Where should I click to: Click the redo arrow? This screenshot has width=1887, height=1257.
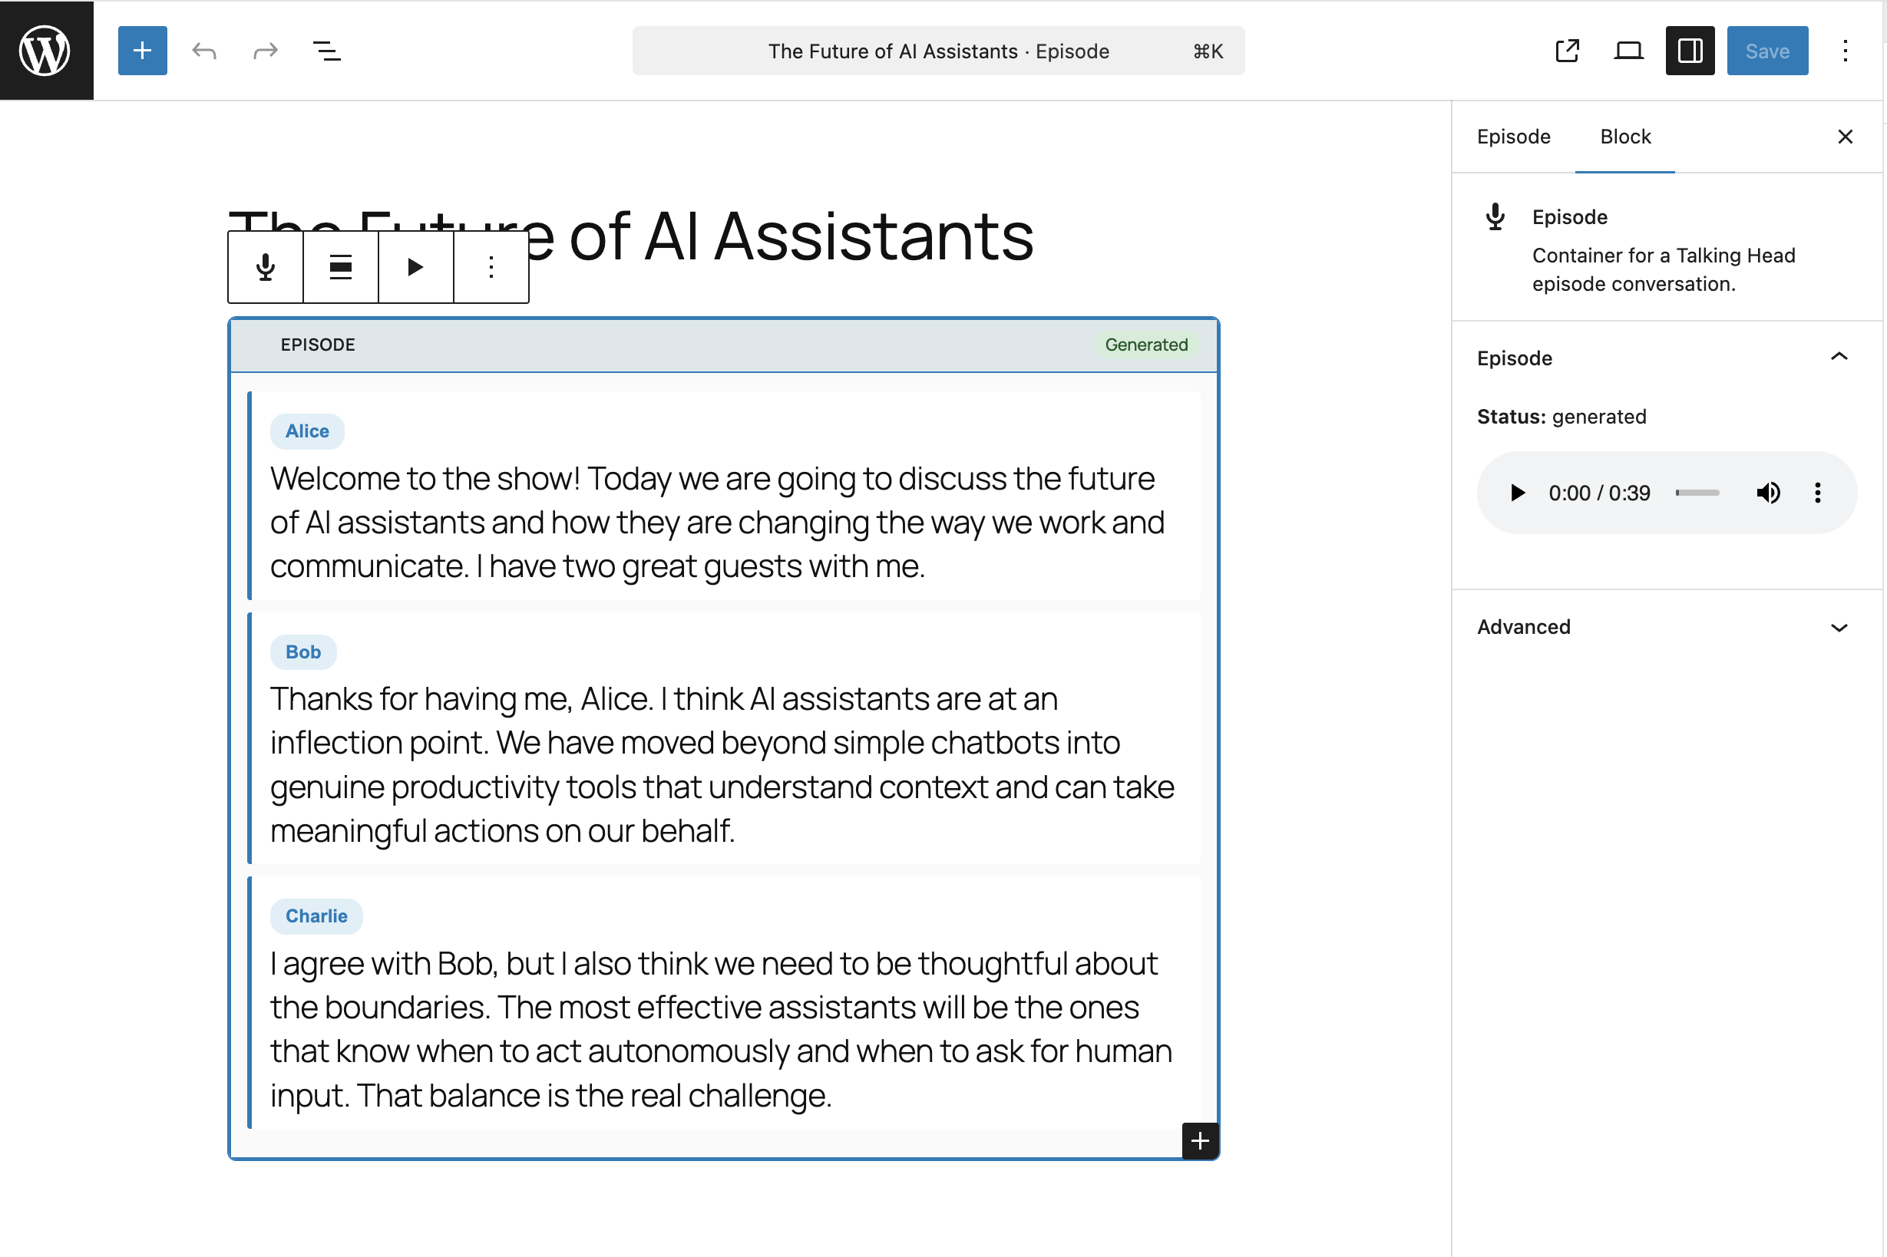265,51
